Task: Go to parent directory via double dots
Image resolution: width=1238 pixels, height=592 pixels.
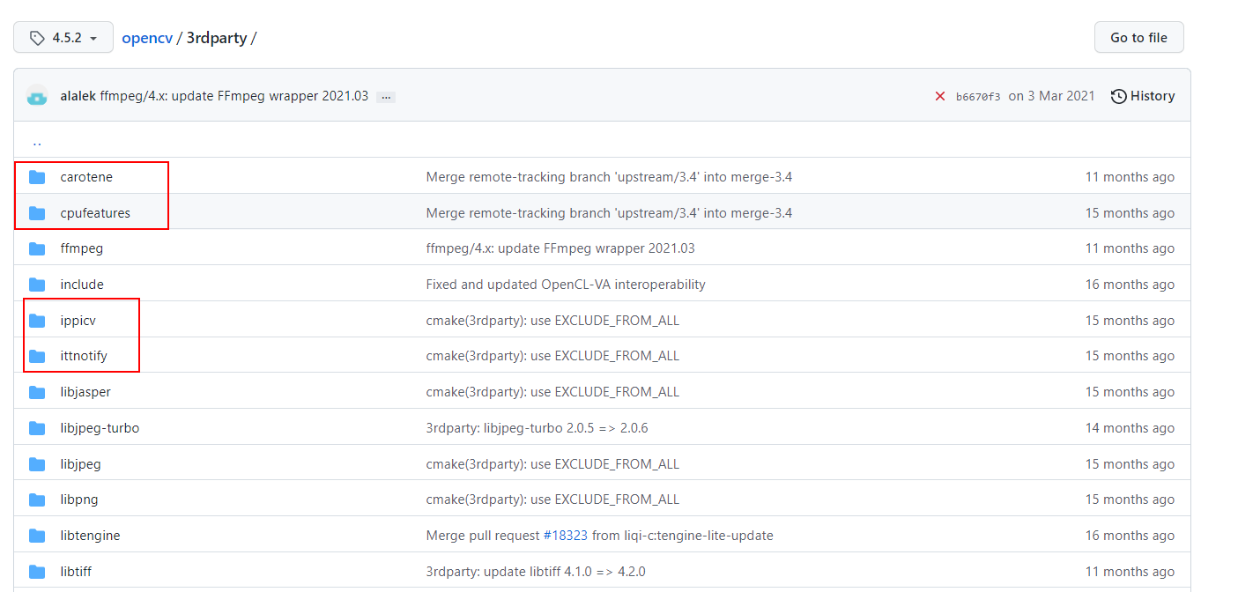Action: pos(37,141)
